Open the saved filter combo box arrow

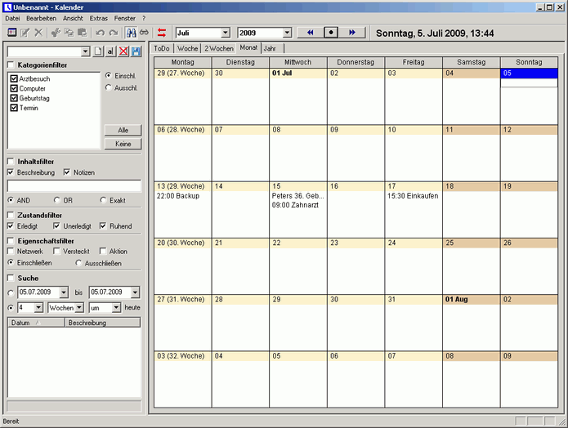point(86,51)
